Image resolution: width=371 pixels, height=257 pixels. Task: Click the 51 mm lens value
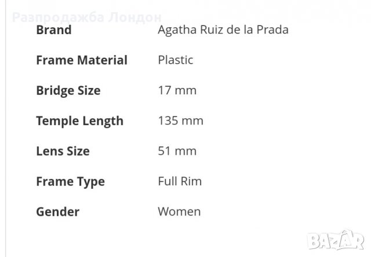tap(177, 151)
